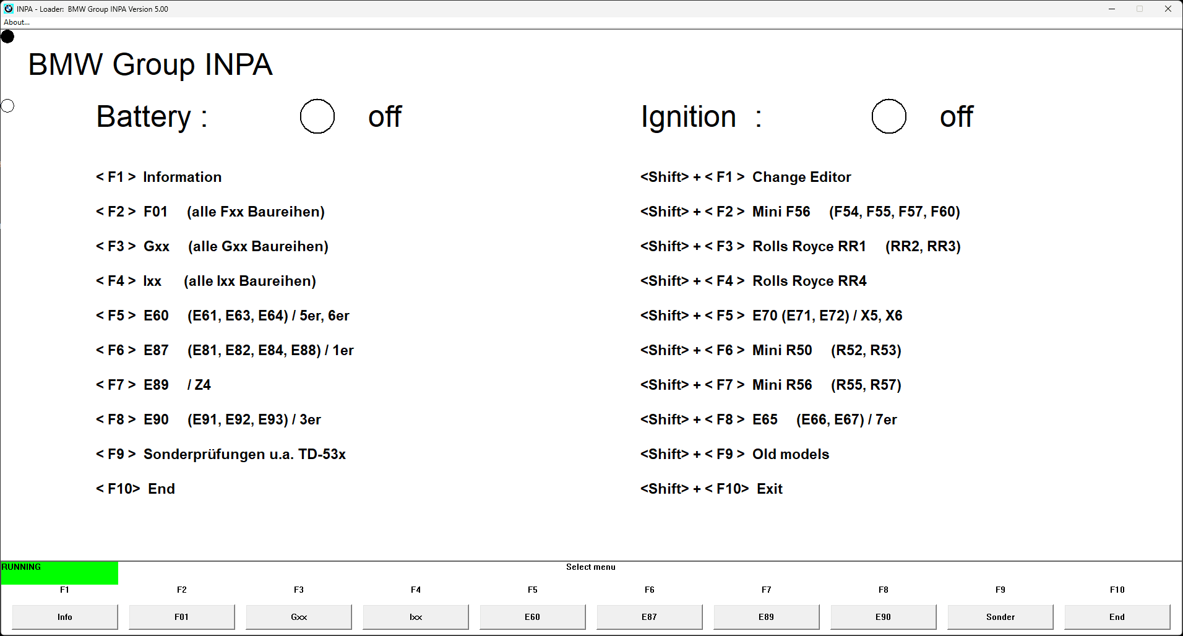Click the 'Select menu' status text
Viewport: 1183px width, 636px height.
(x=591, y=567)
